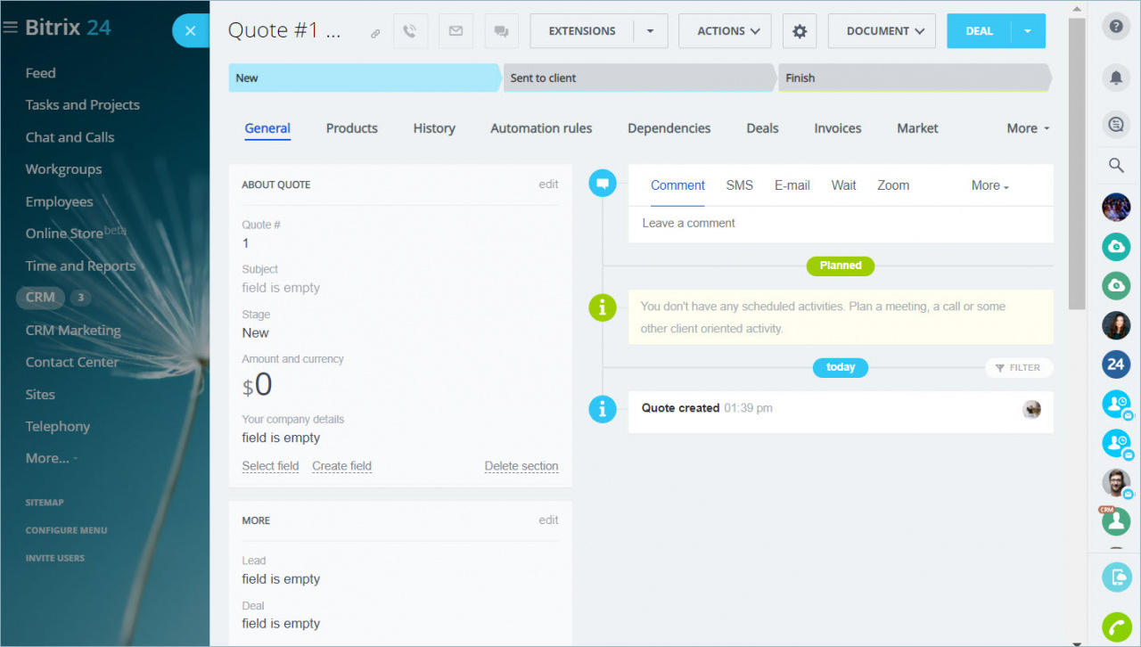Viewport: 1141px width, 647px height.
Task: Set stage to Sent to client
Action: coord(638,78)
